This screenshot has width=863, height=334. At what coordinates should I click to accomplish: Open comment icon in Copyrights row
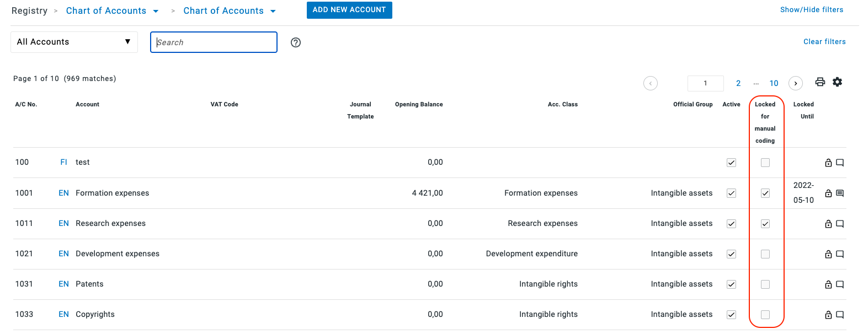coord(840,315)
